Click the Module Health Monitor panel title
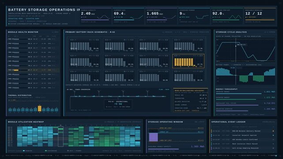Screen dimensions: 283x159 point(23,32)
